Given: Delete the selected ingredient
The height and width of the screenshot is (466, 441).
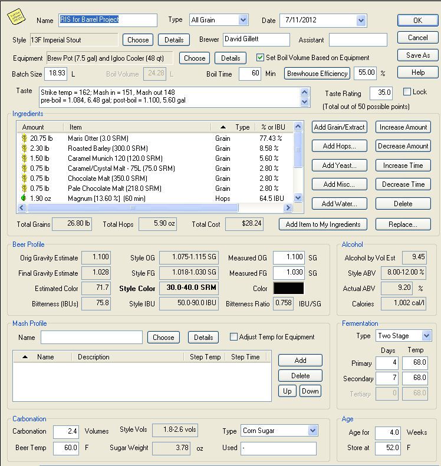Looking at the screenshot, I should click(403, 204).
